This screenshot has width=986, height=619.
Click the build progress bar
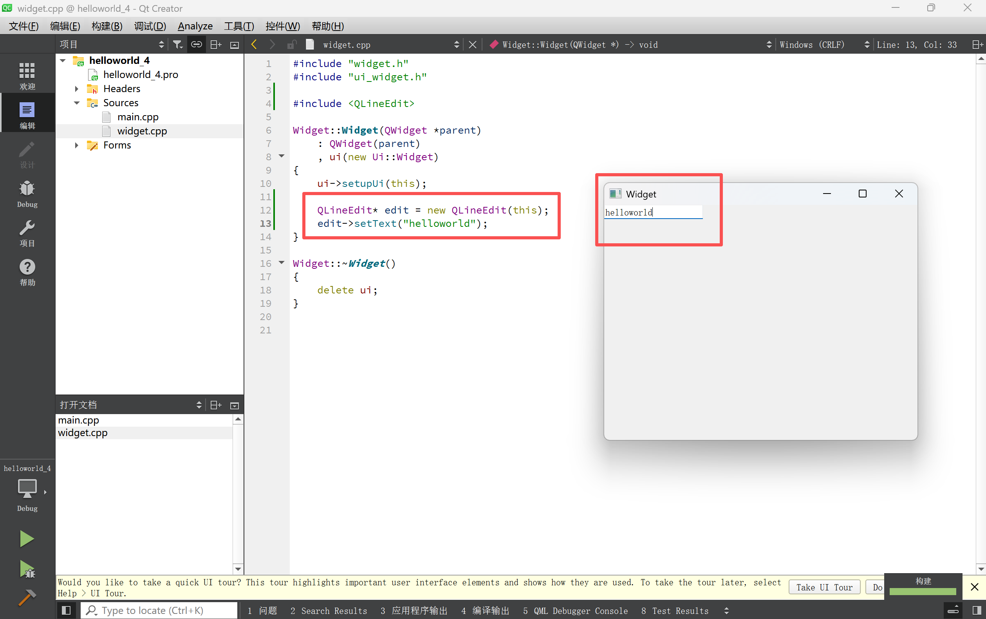tap(923, 591)
